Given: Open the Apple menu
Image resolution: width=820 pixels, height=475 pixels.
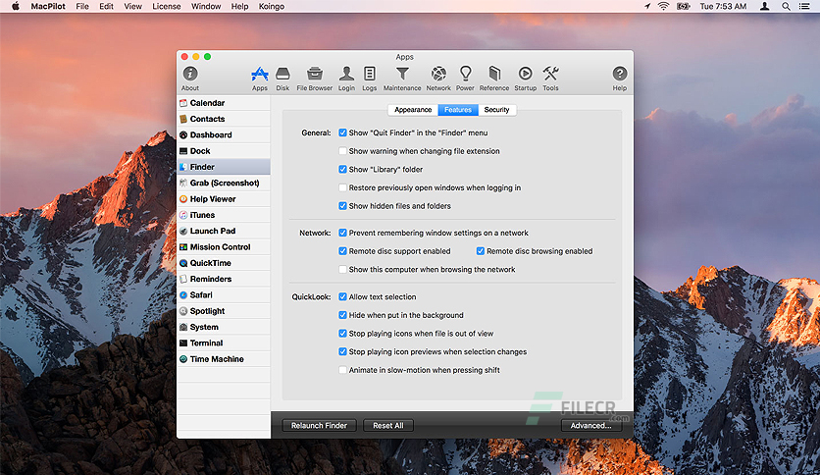Looking at the screenshot, I should click(x=15, y=6).
